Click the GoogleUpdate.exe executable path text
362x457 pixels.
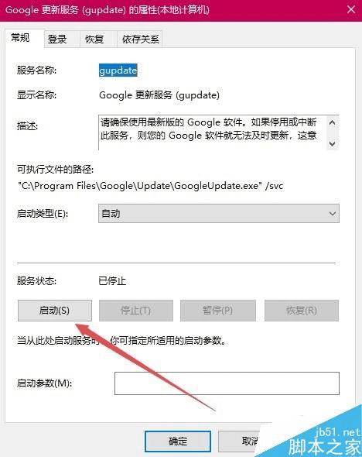pos(150,186)
